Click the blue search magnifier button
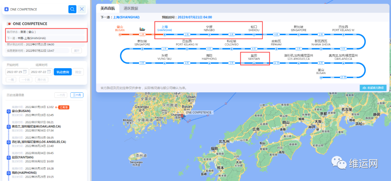391x181 pixels. [x=72, y=9]
